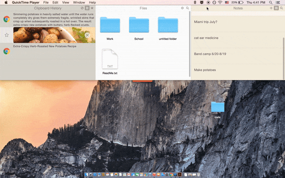The width and height of the screenshot is (285, 178).
Task: Search within the Files panel
Action: [x=188, y=8]
